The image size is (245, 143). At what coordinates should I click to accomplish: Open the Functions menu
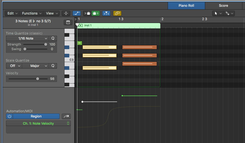pyautogui.click(x=32, y=13)
